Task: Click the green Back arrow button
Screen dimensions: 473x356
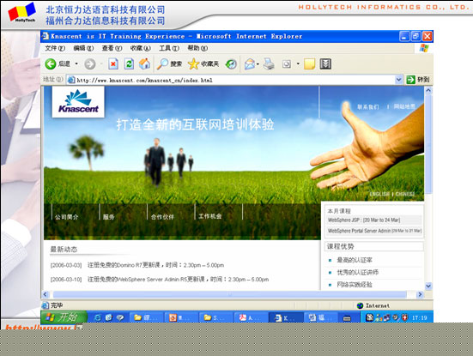Action: 51,63
